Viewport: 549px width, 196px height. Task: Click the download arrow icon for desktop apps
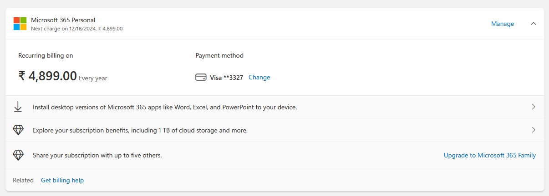[x=18, y=107]
